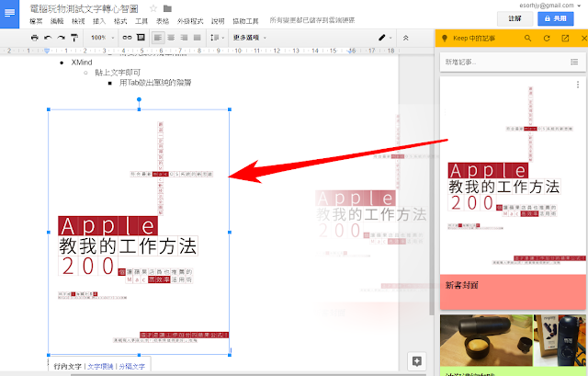Select 行內文字 wrap option
The image size is (588, 376).
[x=67, y=366]
